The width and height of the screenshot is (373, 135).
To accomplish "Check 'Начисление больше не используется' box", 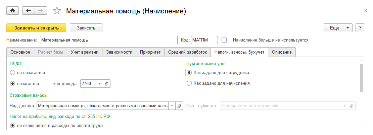I will click(224, 40).
